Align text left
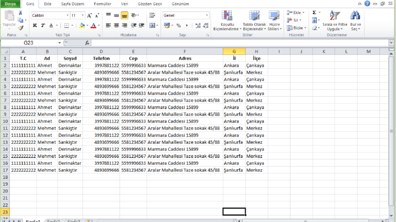Viewport: 396px width, 222px height. pos(108,25)
